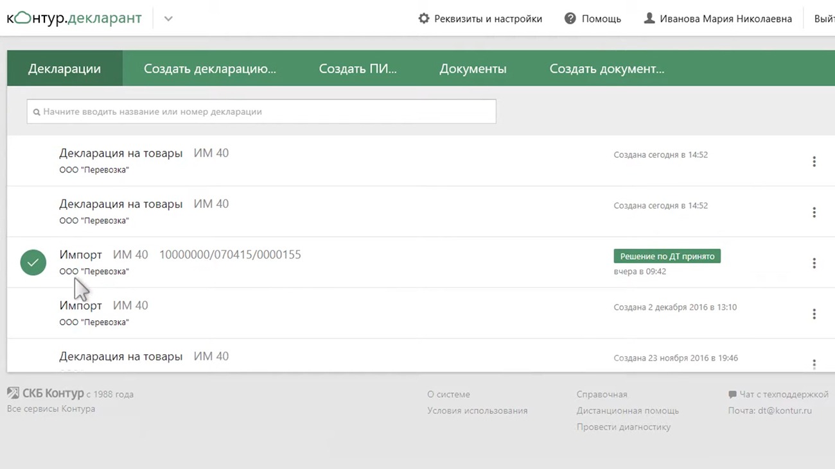Open three-dot menu for Импорт 10000000/070415/0000155
This screenshot has width=835, height=469.
814,263
